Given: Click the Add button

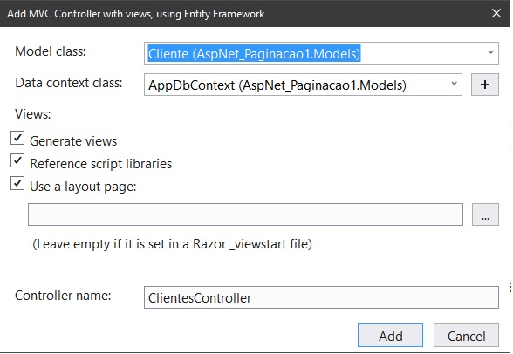Looking at the screenshot, I should tap(390, 336).
